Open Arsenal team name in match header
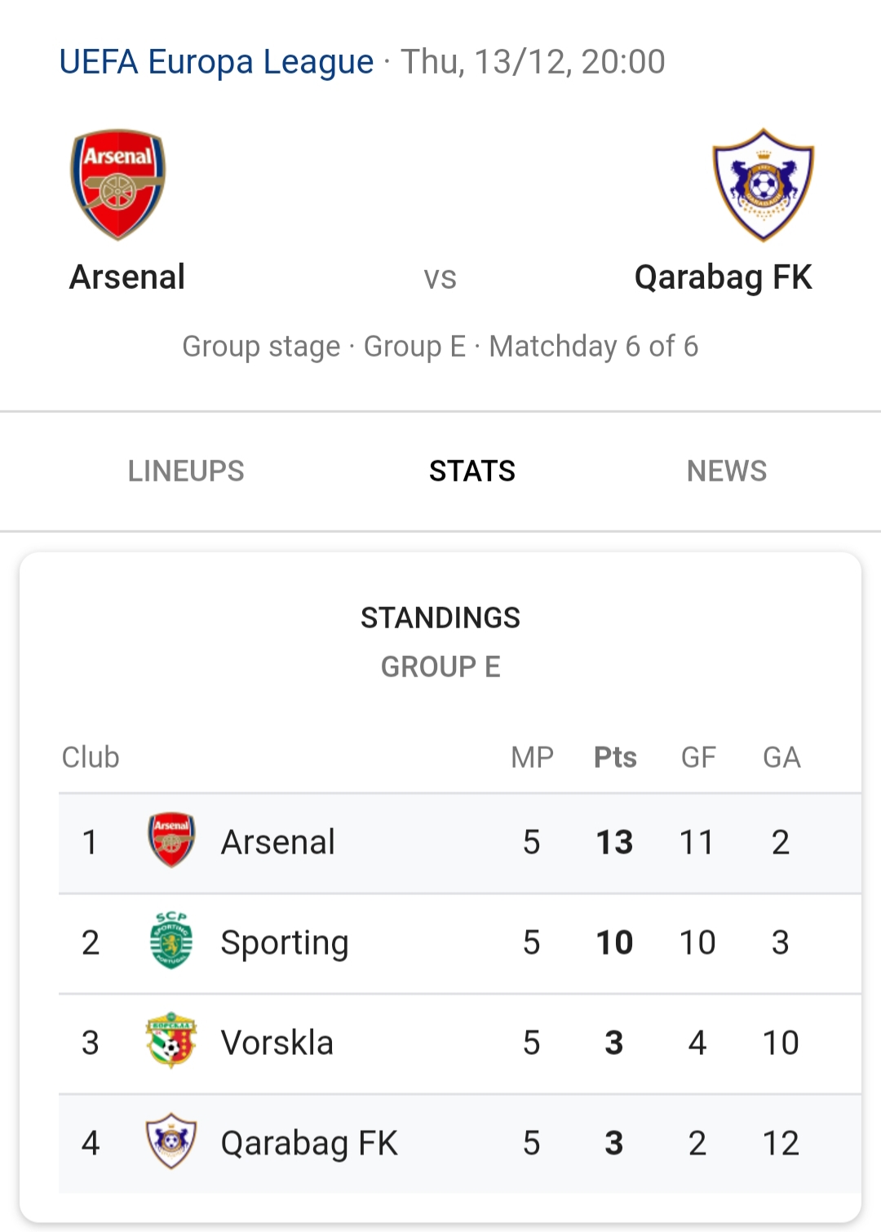This screenshot has width=881, height=1232. tap(127, 277)
